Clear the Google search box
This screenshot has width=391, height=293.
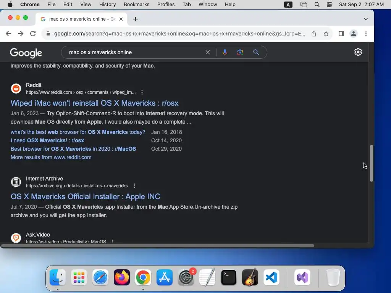207,52
